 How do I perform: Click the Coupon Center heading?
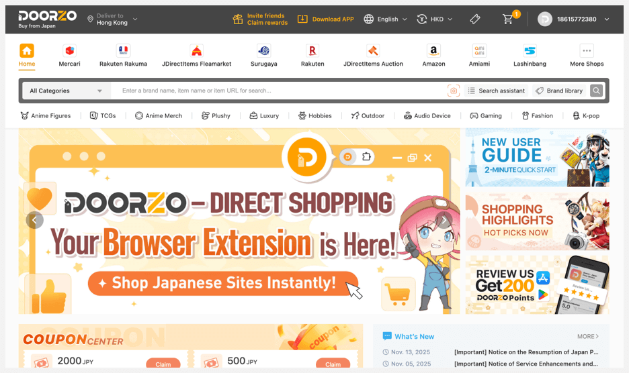[x=73, y=339]
